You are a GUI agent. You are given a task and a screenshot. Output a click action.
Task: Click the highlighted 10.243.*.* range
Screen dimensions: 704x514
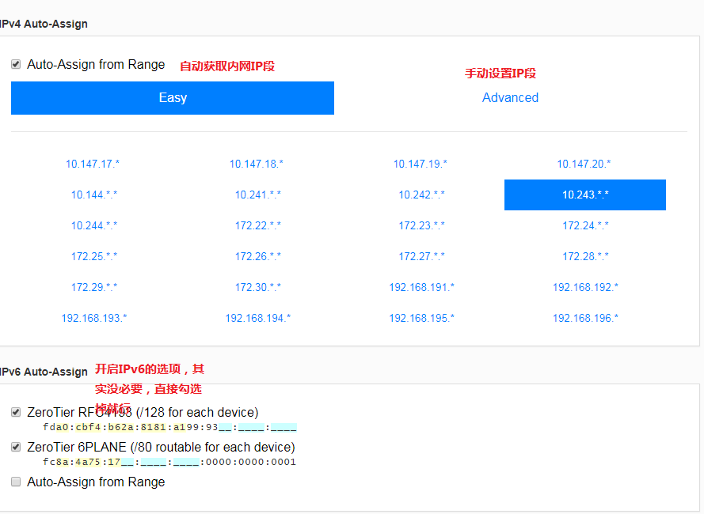[x=585, y=195]
